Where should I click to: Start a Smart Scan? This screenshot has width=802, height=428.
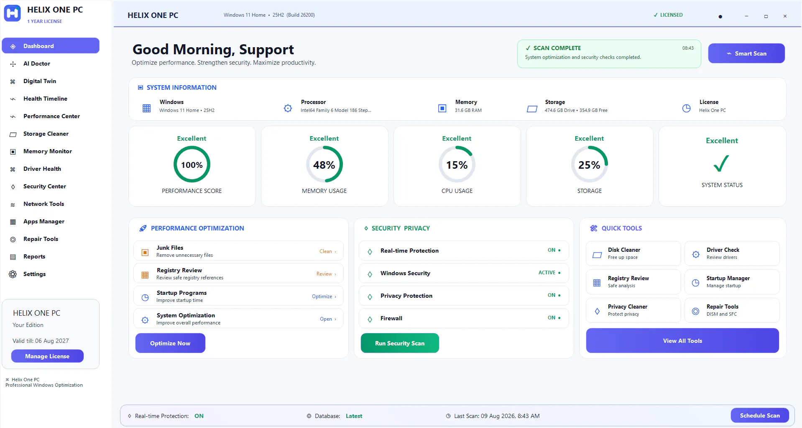click(746, 53)
